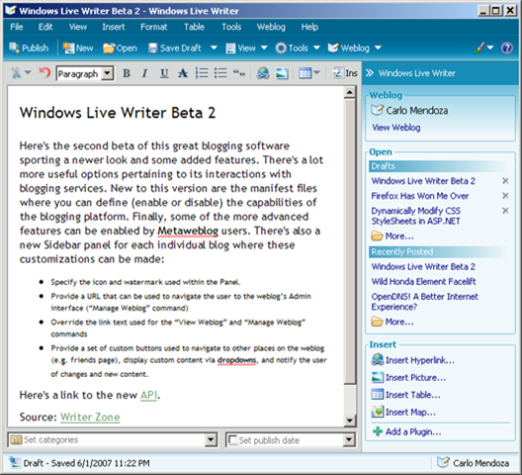Create a New post from toolbar
522x475 pixels.
[78, 48]
